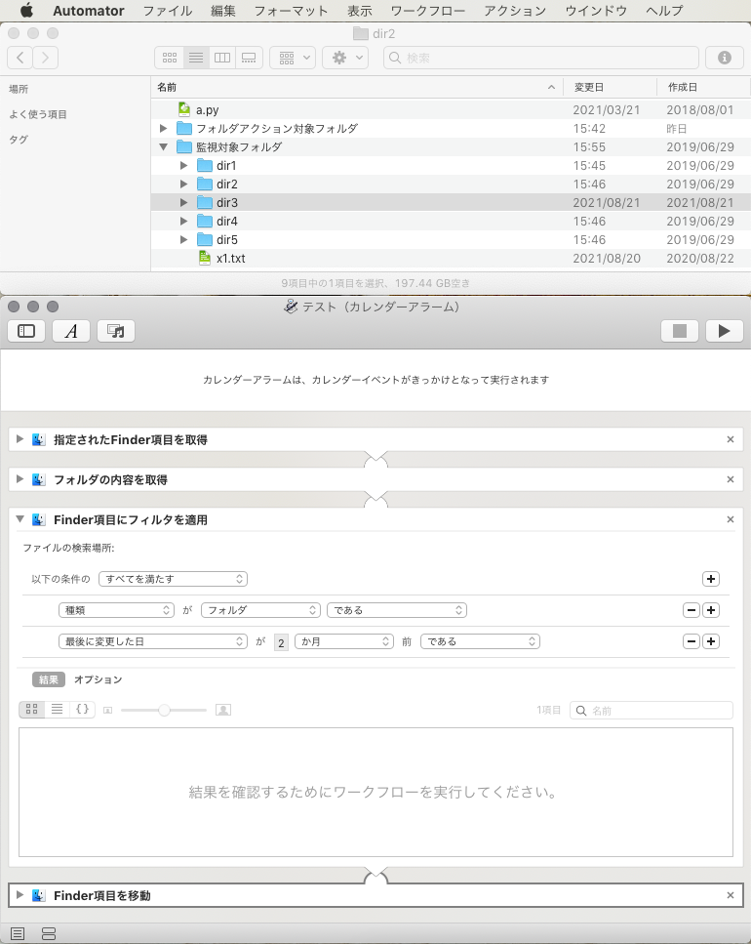Open Finder gear action menu
Image resolution: width=751 pixels, height=944 pixels.
click(345, 58)
